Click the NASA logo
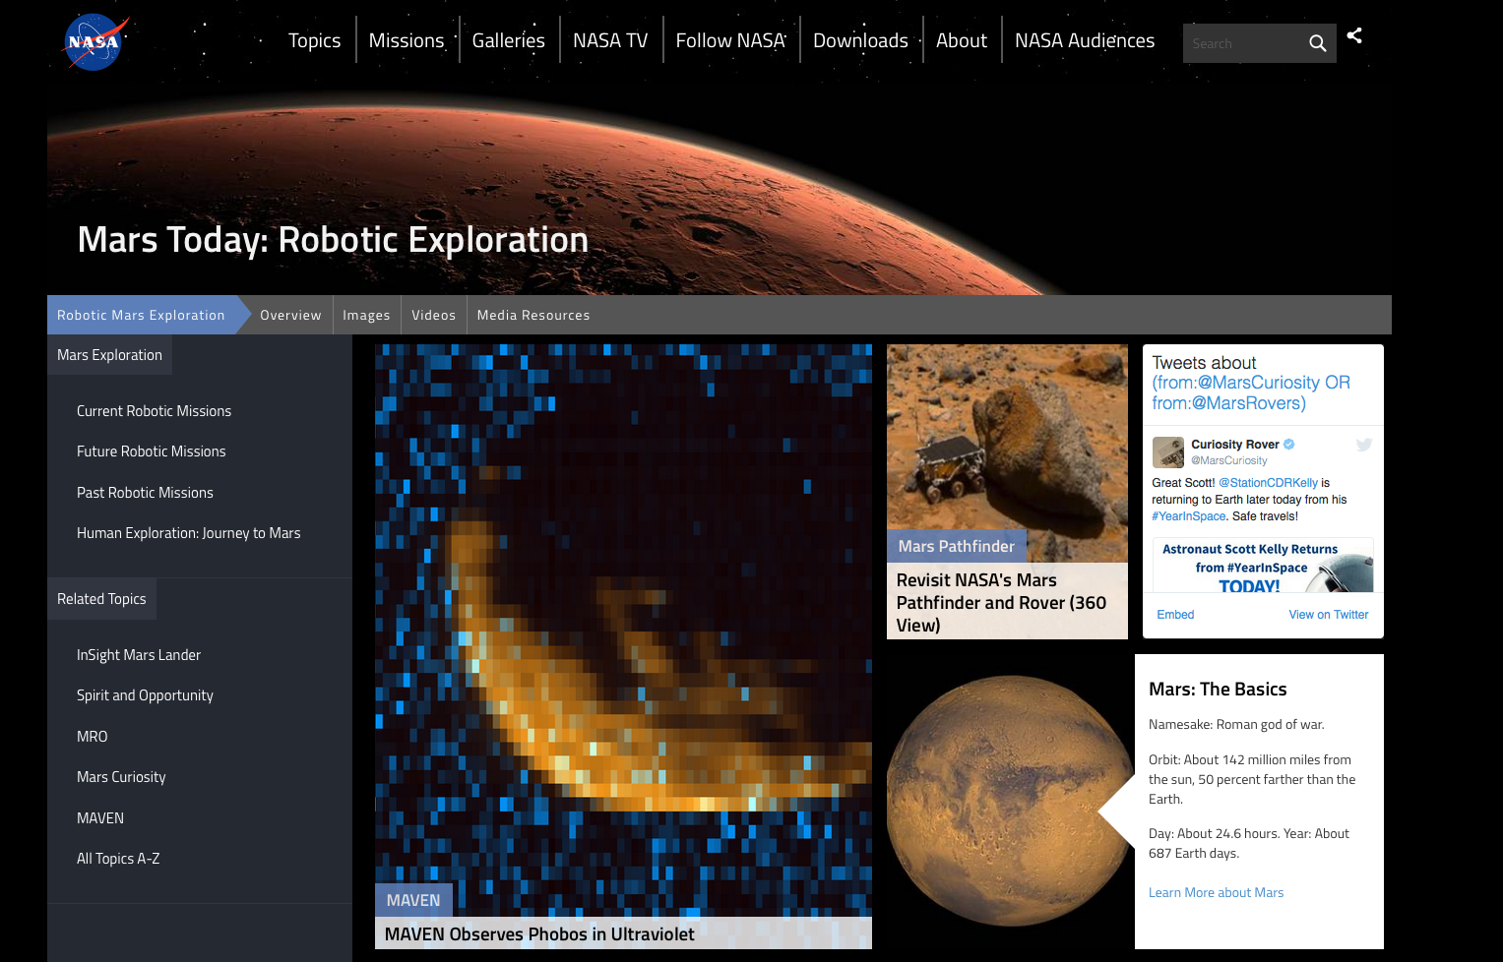The image size is (1503, 962). coord(94,42)
